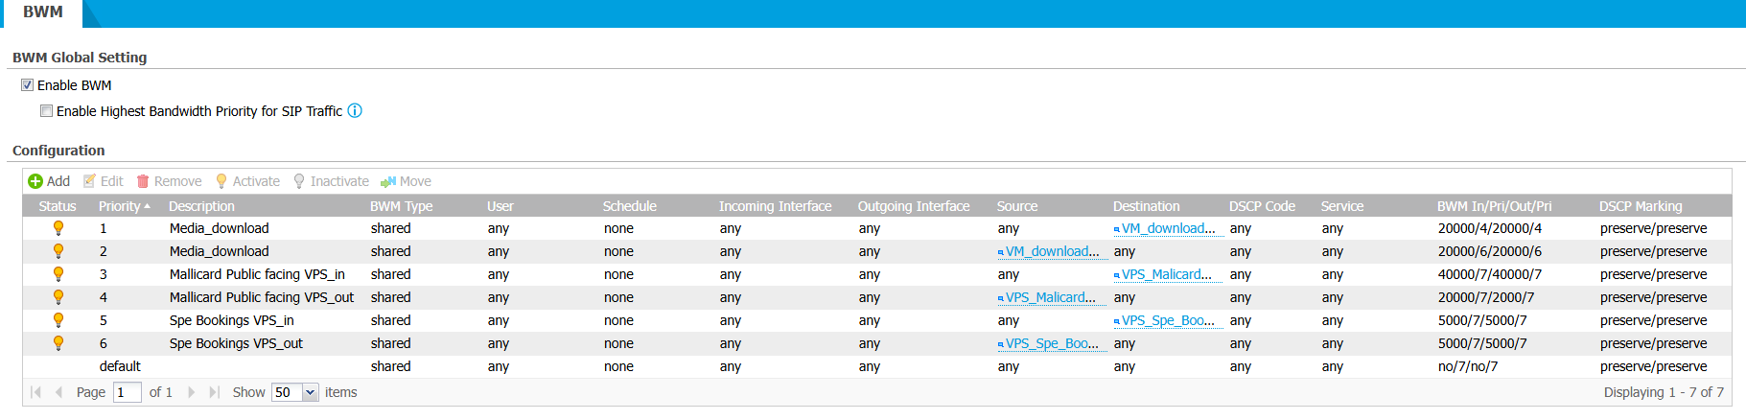Open VPS_Spe_Boo source link in row 6
The image size is (1746, 420).
pyautogui.click(x=1052, y=343)
